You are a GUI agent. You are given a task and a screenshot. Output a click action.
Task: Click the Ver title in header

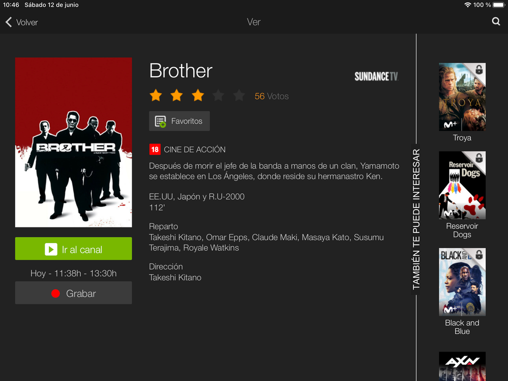pyautogui.click(x=254, y=22)
